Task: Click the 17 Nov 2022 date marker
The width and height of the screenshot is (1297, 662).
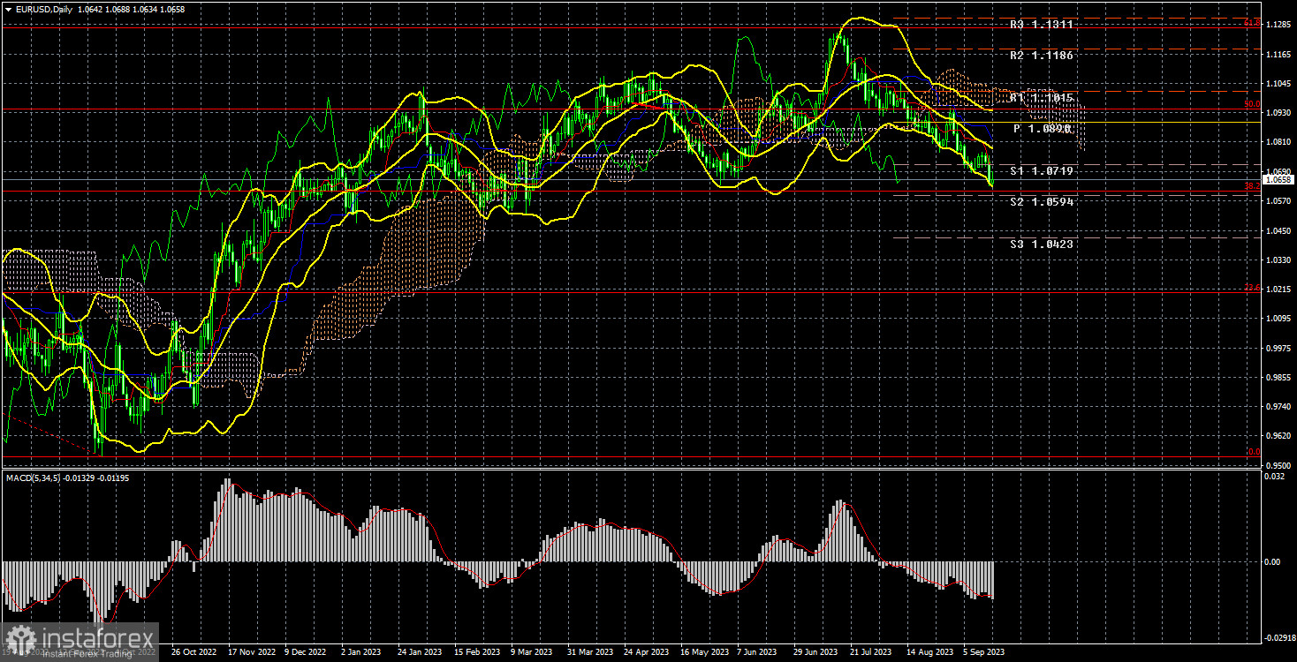Action: tap(249, 652)
